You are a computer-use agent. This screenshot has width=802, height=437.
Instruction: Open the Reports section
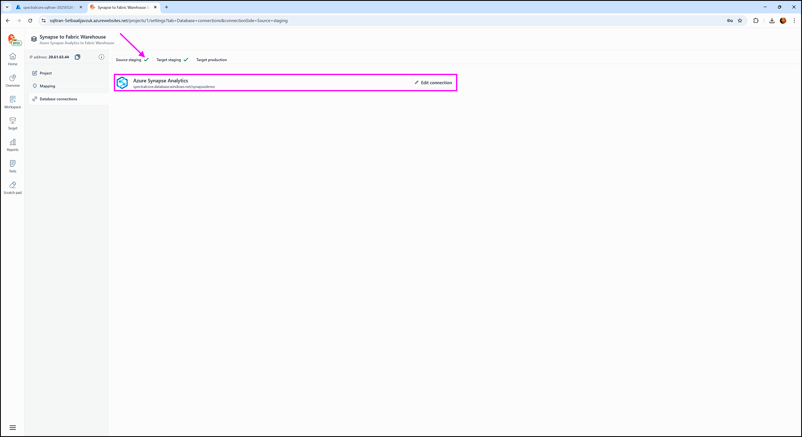pyautogui.click(x=13, y=145)
